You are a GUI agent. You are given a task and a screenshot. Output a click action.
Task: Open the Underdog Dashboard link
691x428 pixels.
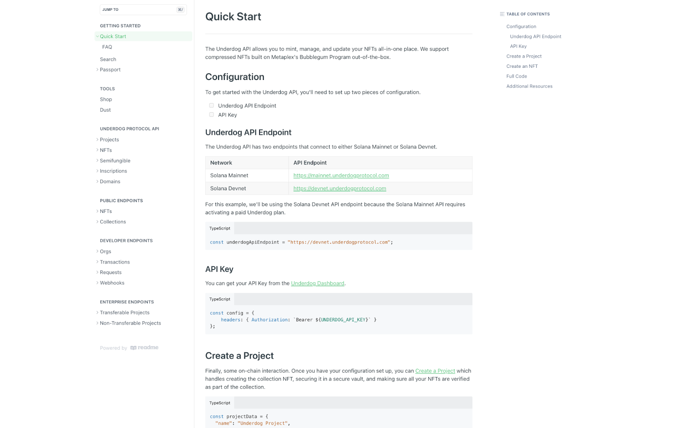[x=317, y=283]
